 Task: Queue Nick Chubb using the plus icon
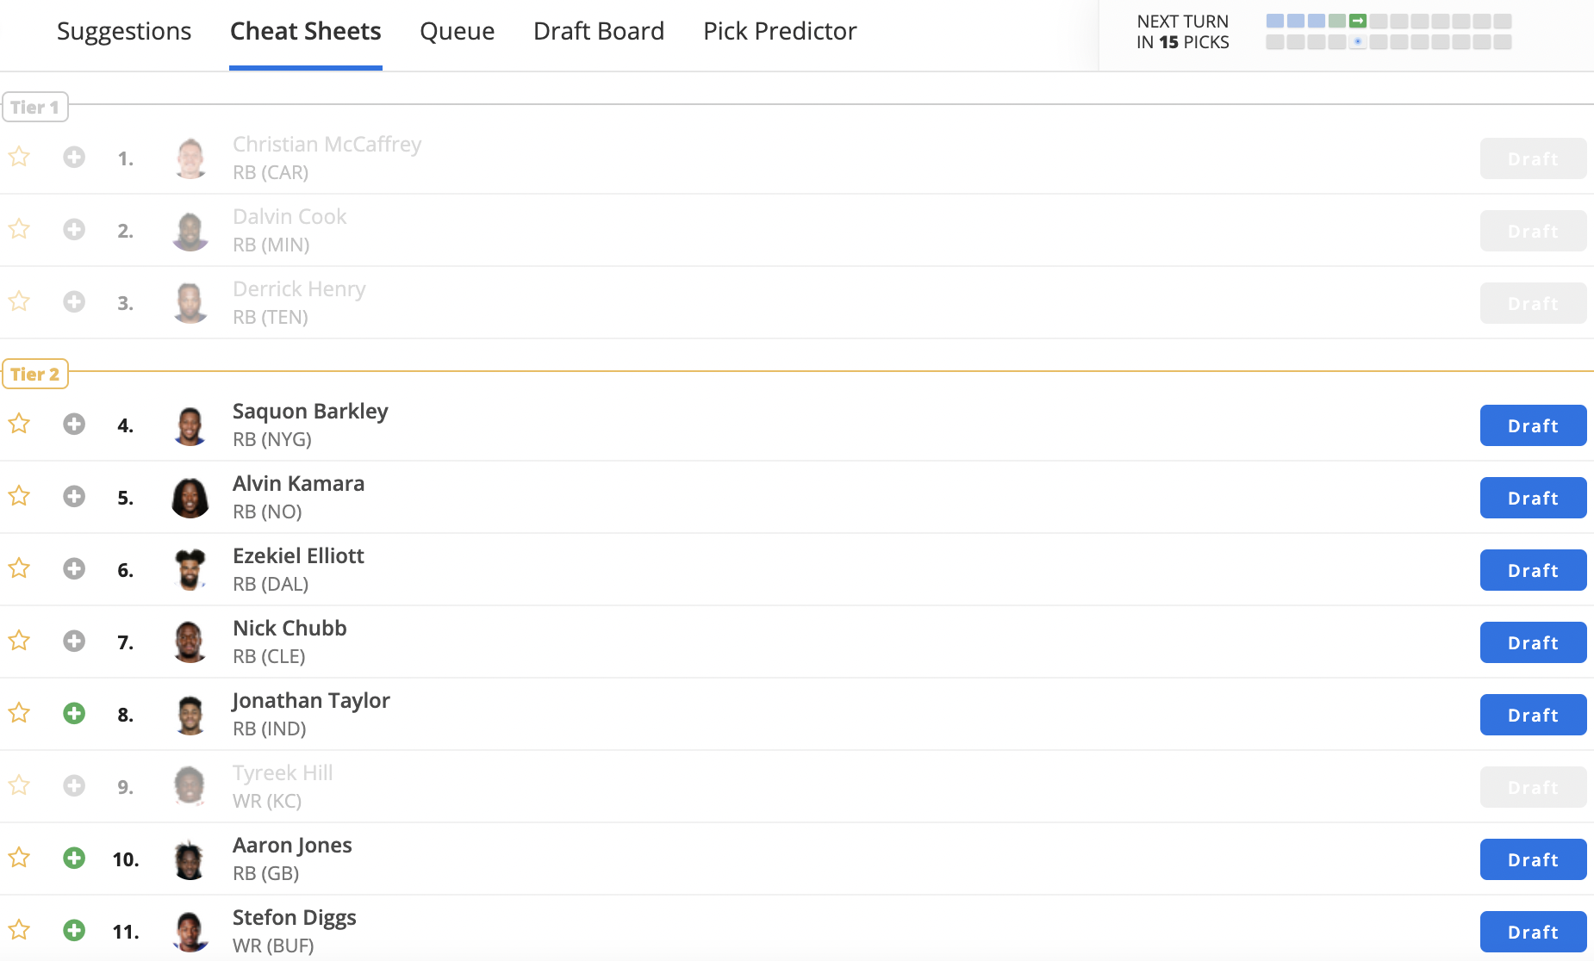(x=74, y=641)
